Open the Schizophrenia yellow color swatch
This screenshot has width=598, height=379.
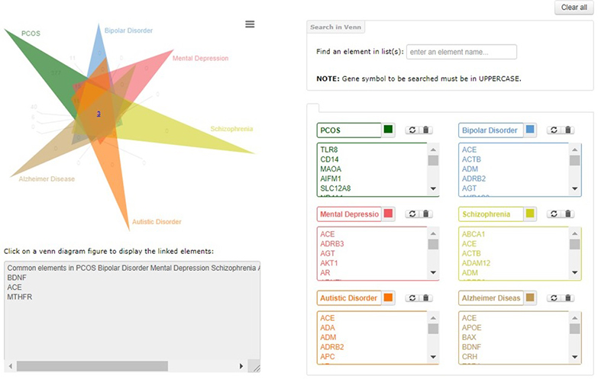click(x=530, y=214)
